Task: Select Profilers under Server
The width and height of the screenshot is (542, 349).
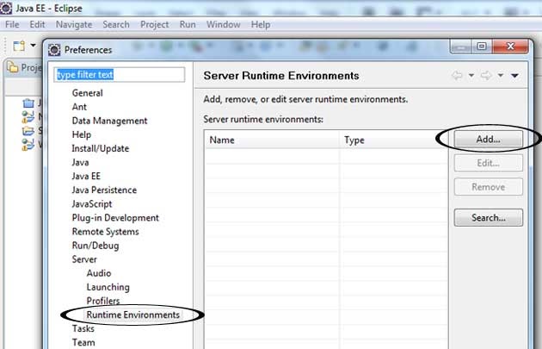Action: click(103, 301)
